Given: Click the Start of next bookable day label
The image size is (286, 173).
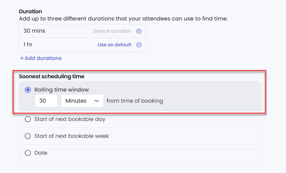Looking at the screenshot, I should (70, 119).
